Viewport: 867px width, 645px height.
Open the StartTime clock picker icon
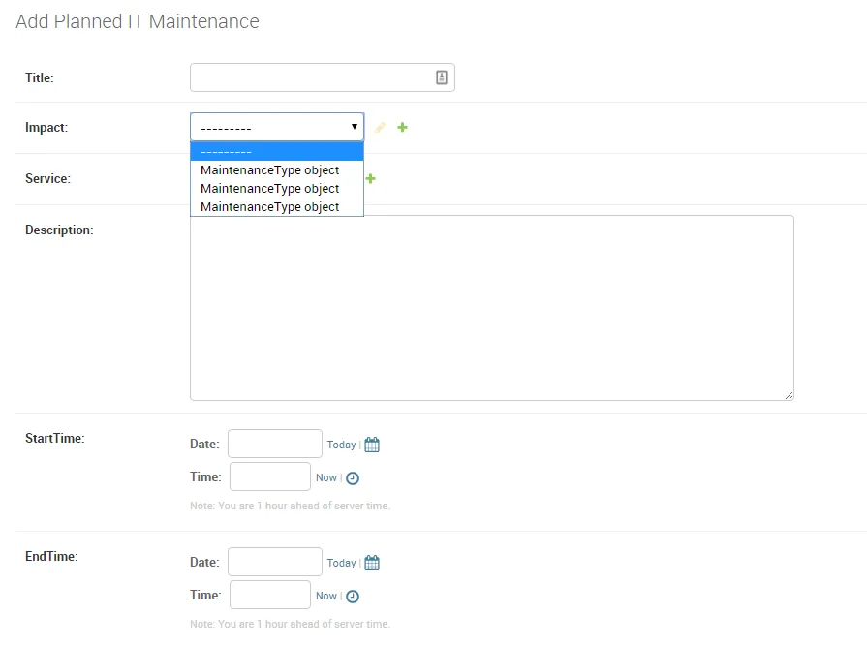click(353, 478)
